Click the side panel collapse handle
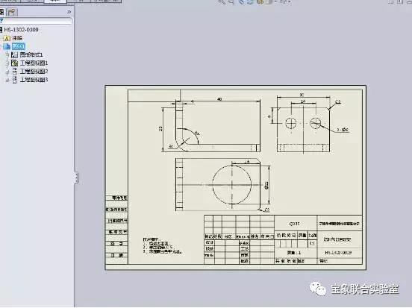 click(x=76, y=178)
